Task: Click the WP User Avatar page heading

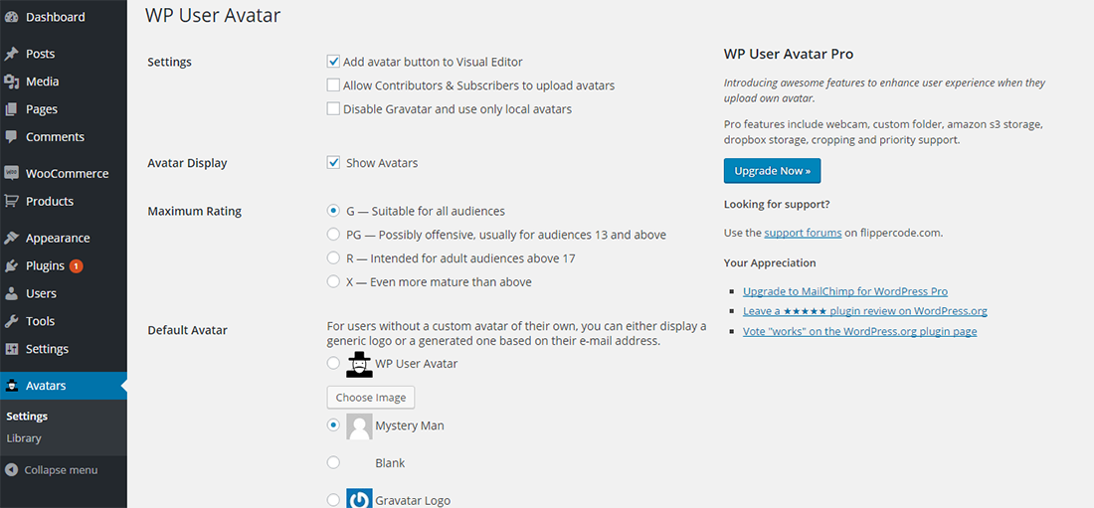Action: point(213,15)
